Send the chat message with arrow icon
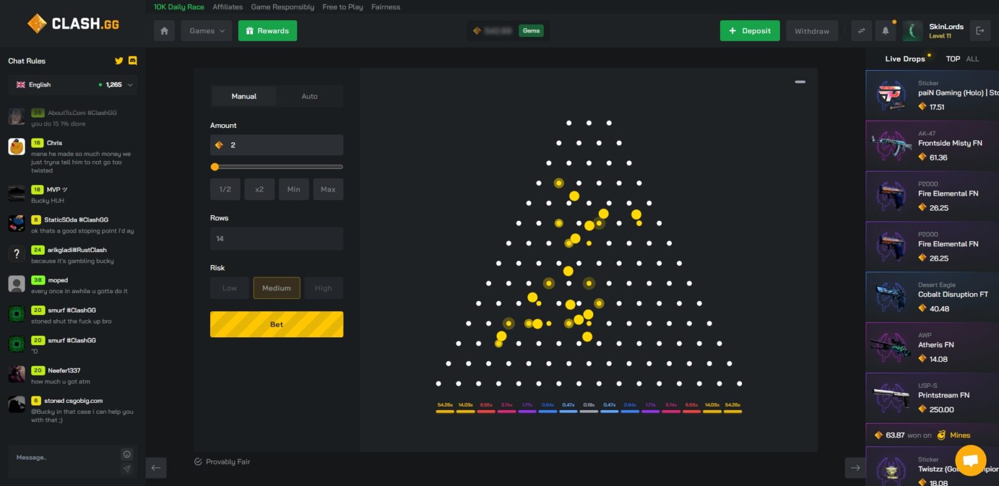This screenshot has width=999, height=486. click(127, 468)
